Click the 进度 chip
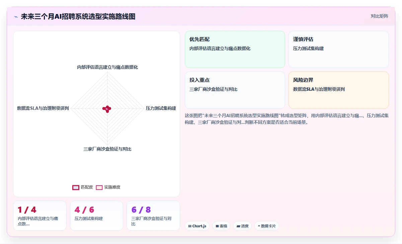This screenshot has height=244, width=402. [242, 226]
